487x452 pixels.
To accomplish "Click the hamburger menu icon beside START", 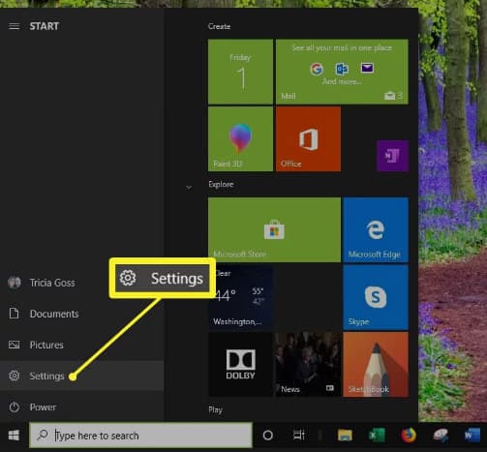I will pyautogui.click(x=14, y=26).
